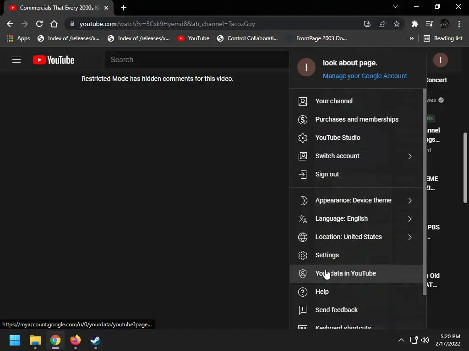Open the Reading list button

[443, 38]
